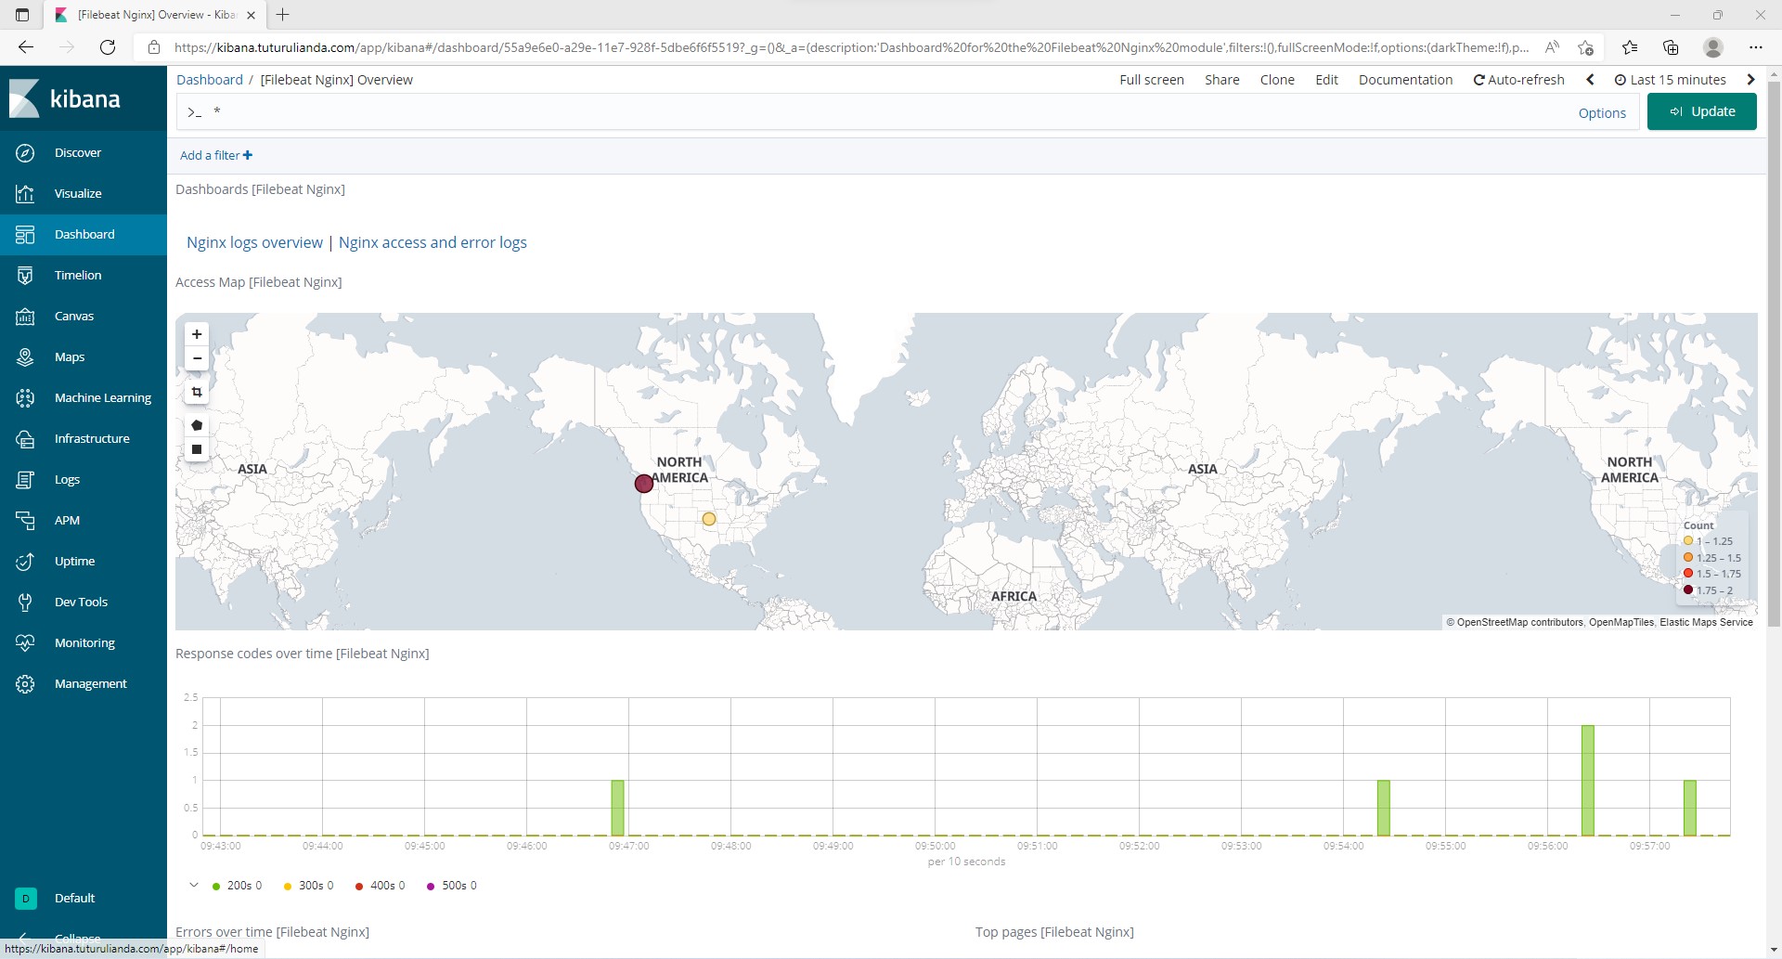Click the 1 – 1.25 legend swatch
Viewport: 1782px width, 959px height.
click(x=1688, y=541)
